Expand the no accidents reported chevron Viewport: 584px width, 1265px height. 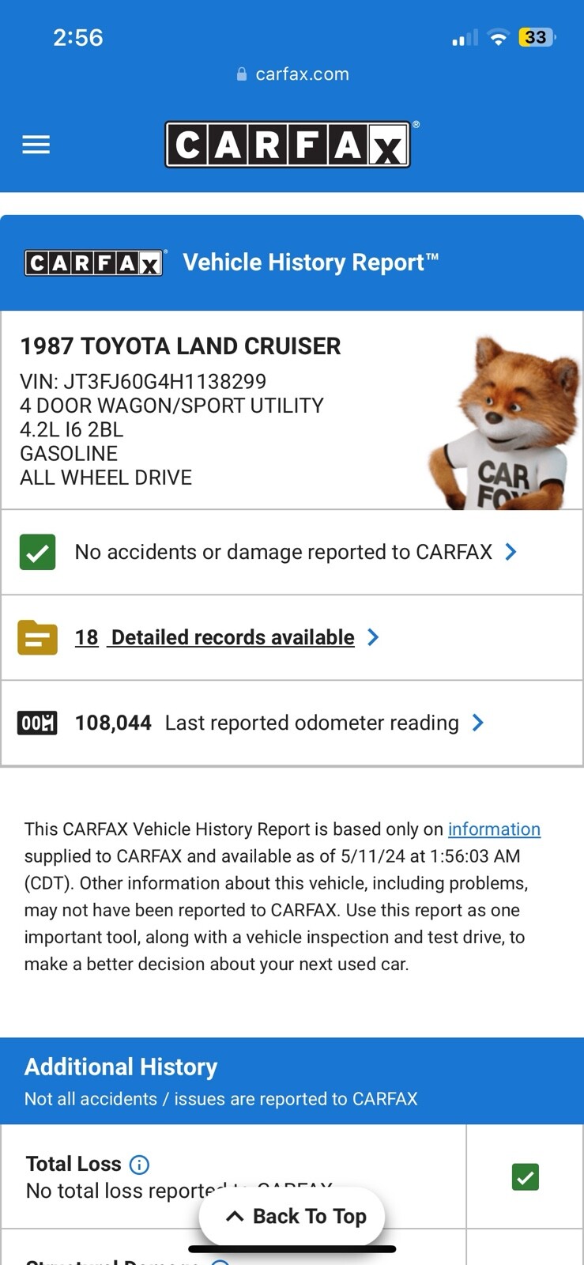[x=511, y=552]
